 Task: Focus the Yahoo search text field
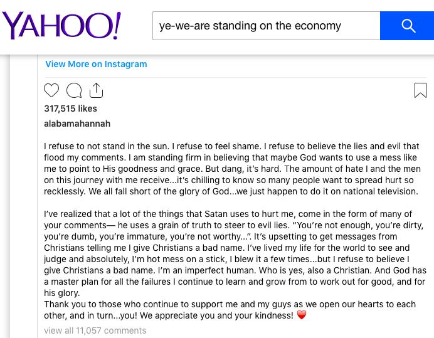coord(267,26)
